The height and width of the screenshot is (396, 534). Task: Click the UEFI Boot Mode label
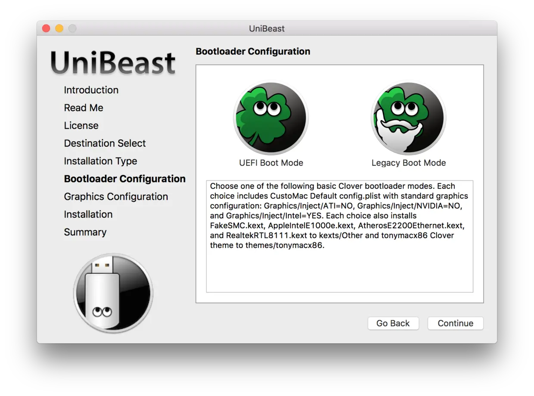coord(270,163)
